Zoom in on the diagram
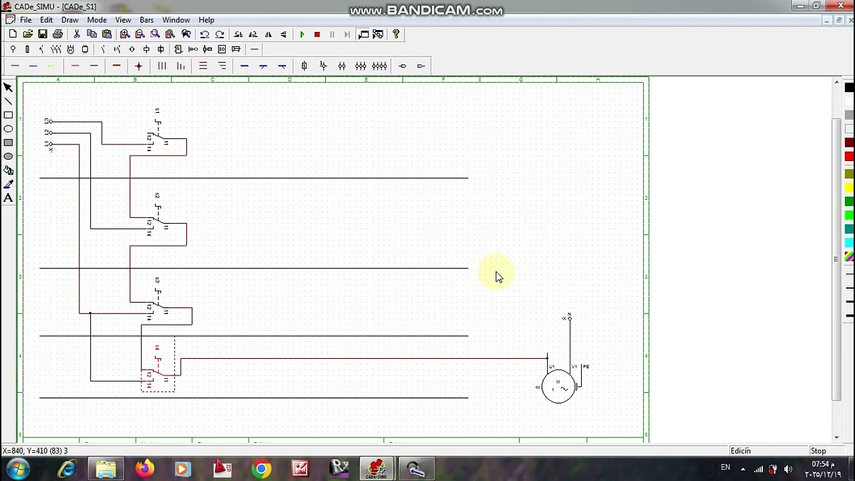This screenshot has width=855, height=481. tap(125, 34)
